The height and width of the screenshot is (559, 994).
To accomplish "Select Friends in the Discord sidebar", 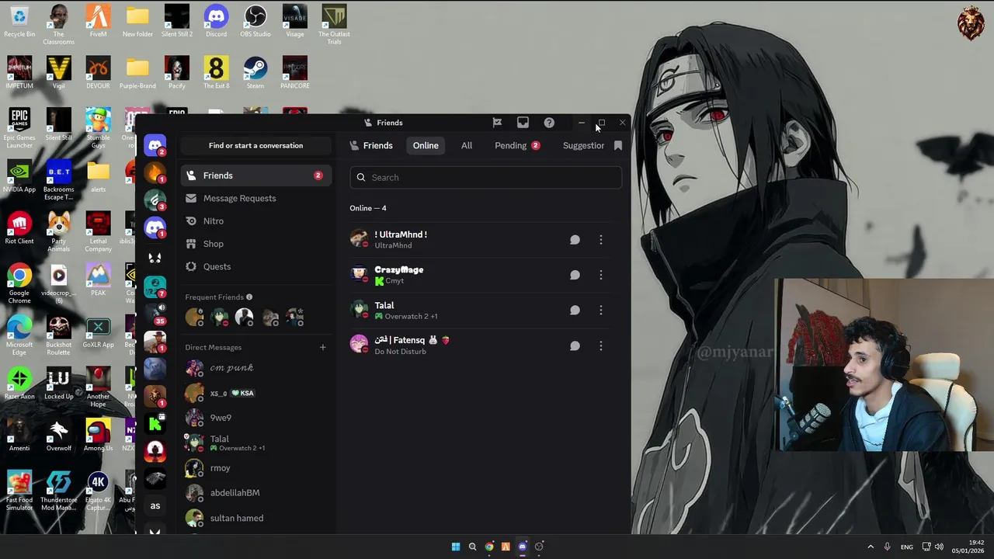I will 255,175.
